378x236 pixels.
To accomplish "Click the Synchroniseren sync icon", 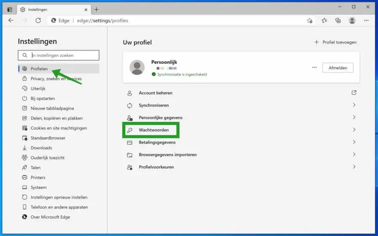I will pos(130,105).
